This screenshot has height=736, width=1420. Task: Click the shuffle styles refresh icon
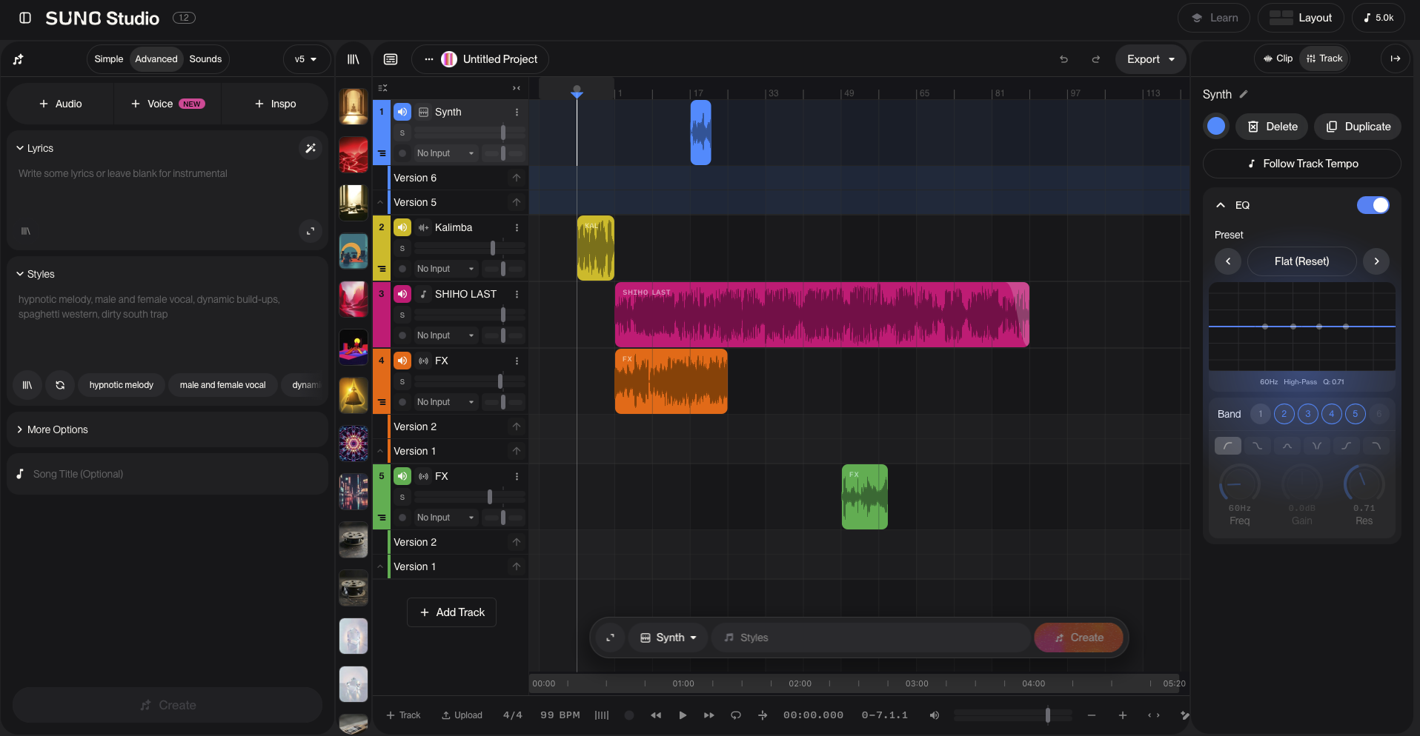click(x=60, y=385)
